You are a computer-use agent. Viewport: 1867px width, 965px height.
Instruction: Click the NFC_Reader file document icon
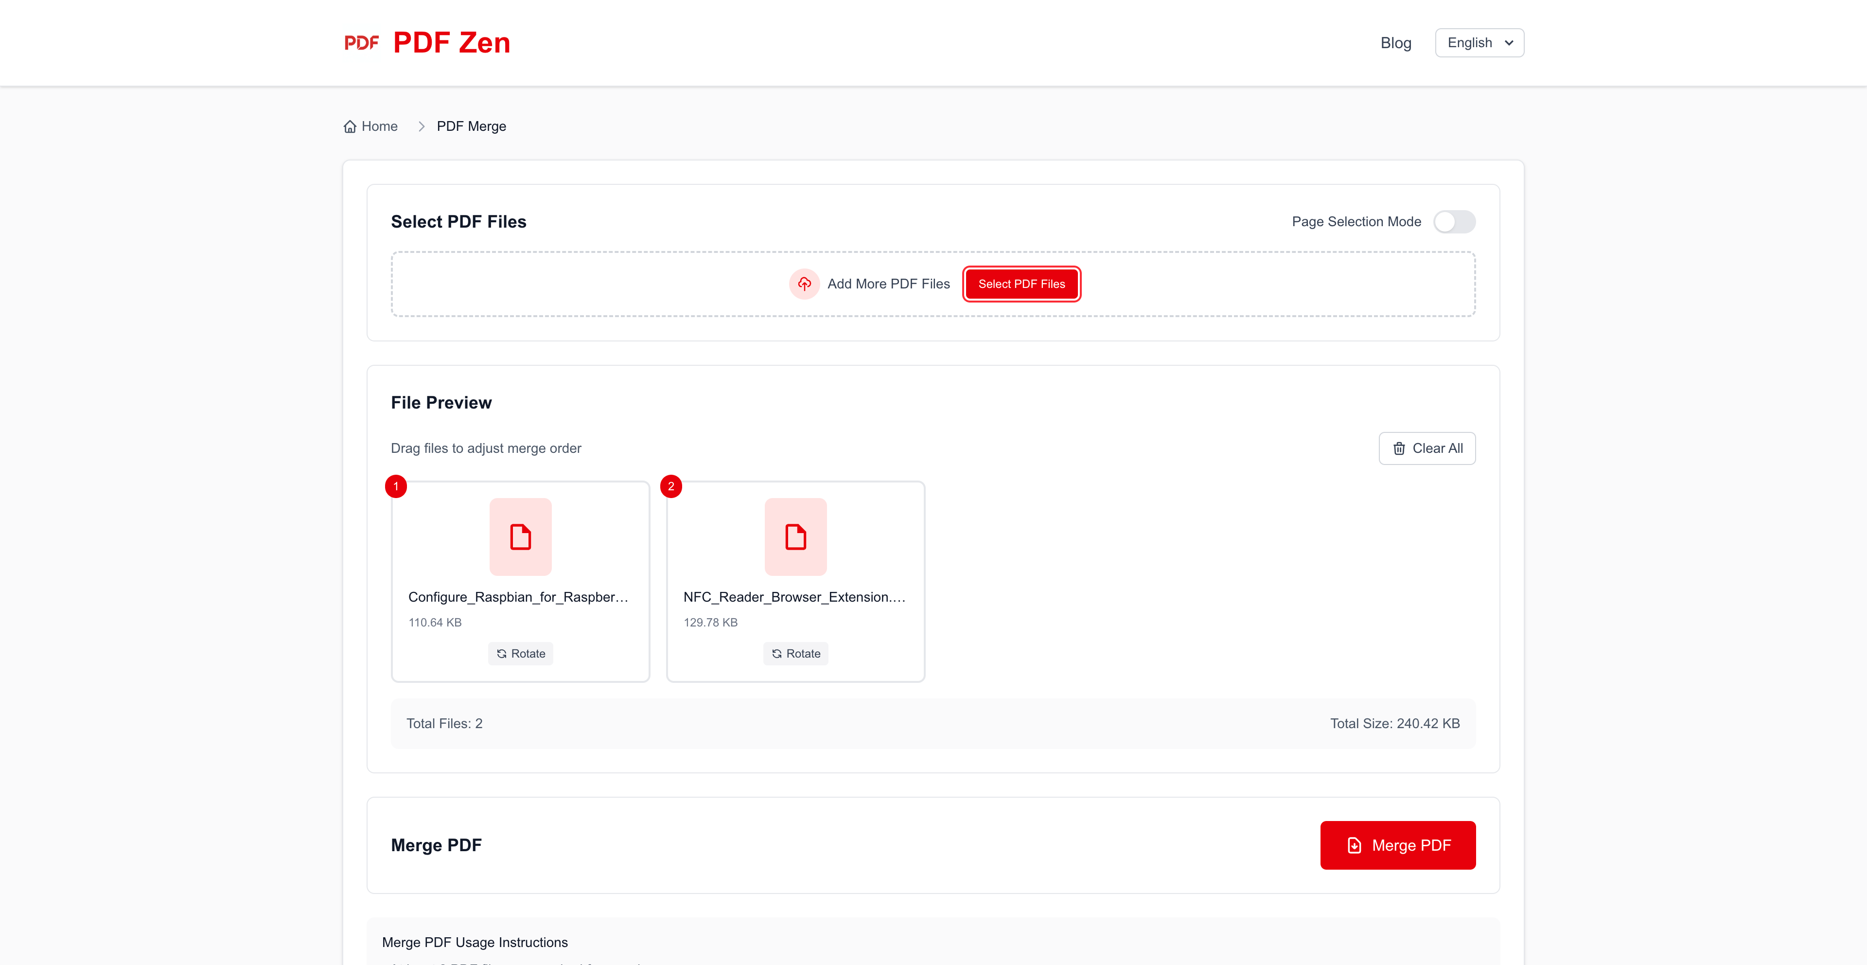tap(795, 536)
